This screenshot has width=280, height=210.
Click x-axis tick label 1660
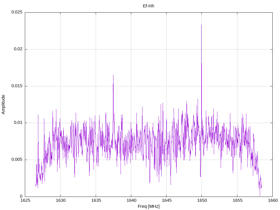(273, 200)
